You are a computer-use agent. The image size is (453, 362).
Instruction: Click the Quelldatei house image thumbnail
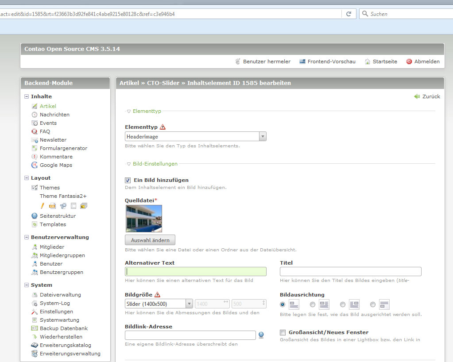[x=144, y=219]
